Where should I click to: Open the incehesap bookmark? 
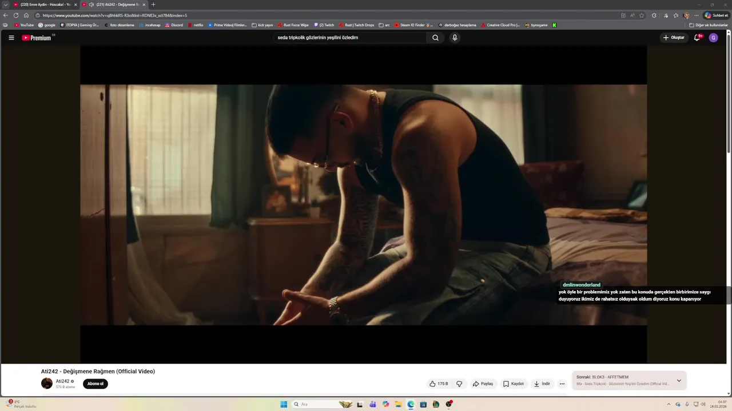point(150,25)
